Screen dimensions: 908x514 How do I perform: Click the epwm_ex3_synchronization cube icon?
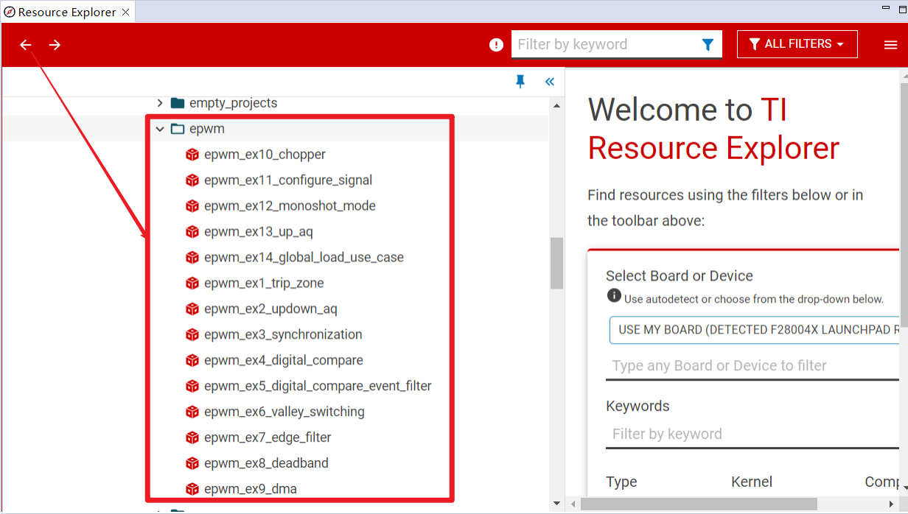point(192,335)
